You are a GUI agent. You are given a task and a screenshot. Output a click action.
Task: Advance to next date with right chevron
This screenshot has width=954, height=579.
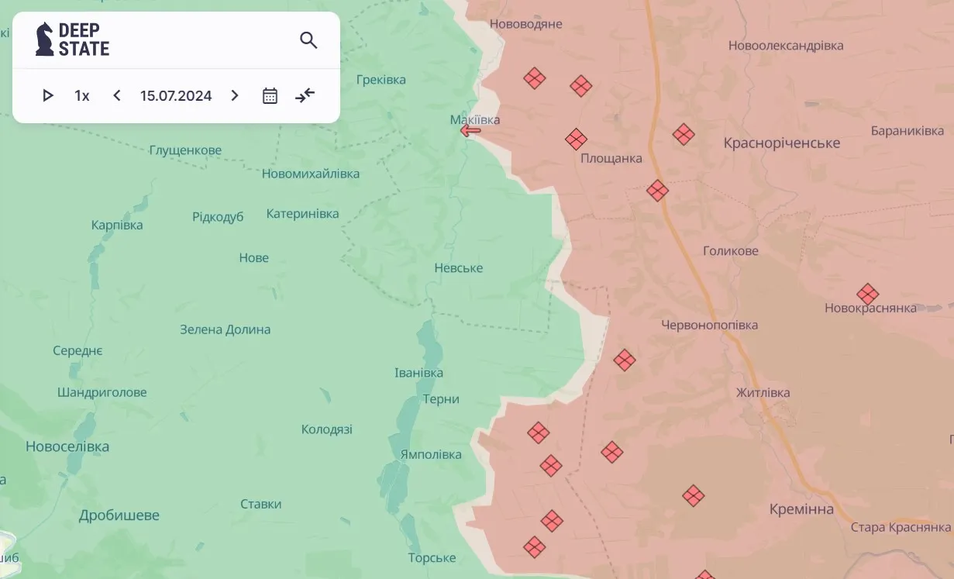tap(235, 95)
